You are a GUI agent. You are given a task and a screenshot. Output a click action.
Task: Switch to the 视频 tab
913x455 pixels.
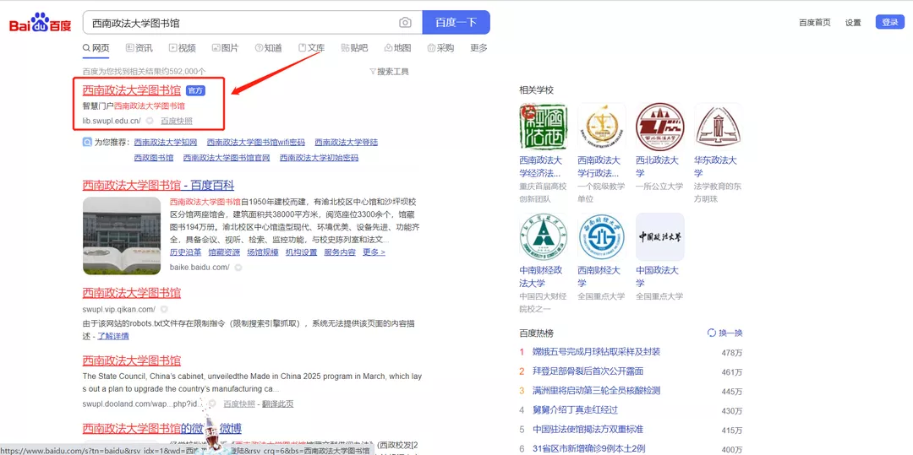pos(183,48)
